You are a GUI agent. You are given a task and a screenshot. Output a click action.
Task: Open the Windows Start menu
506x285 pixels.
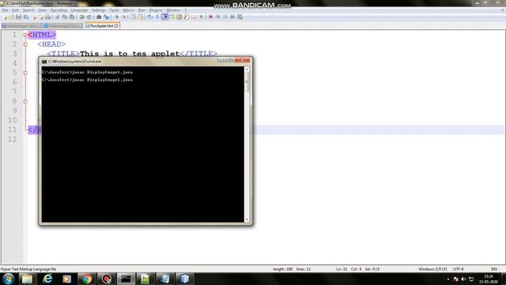[x=8, y=279]
